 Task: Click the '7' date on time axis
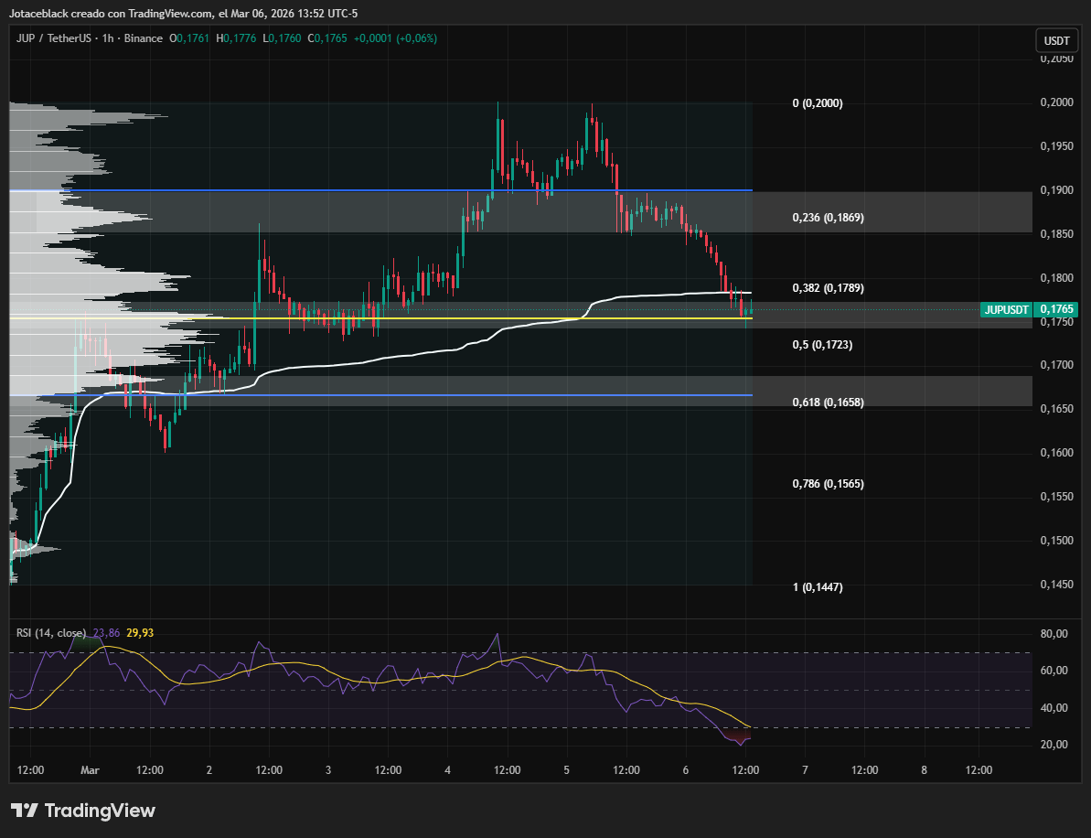click(x=805, y=770)
